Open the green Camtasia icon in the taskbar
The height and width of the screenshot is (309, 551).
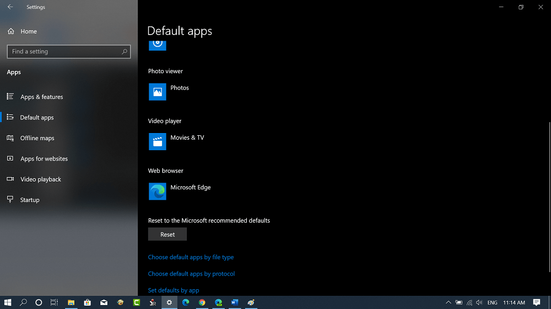137,302
